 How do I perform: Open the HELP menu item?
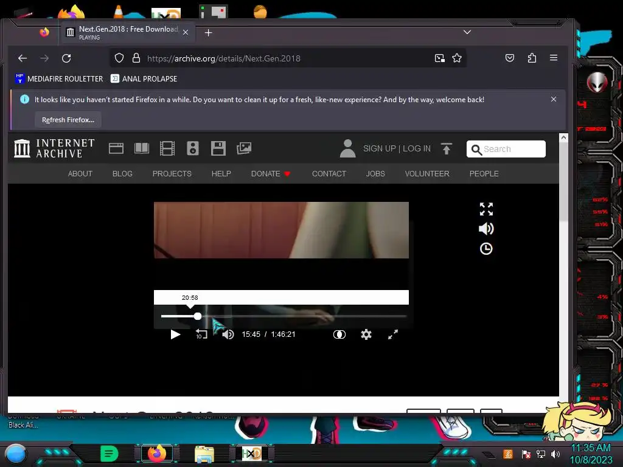[221, 174]
